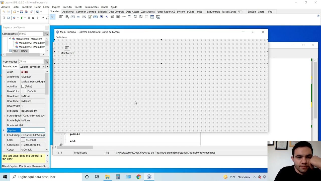Switch to the Additional palette tab

pos(68,12)
